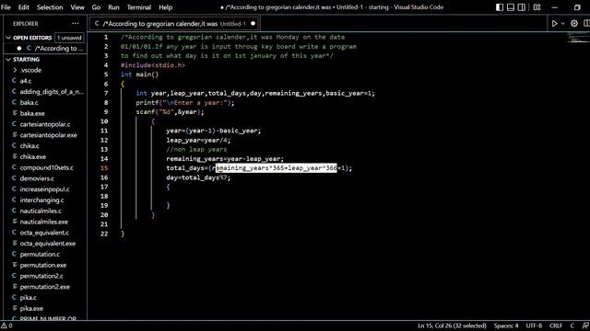Click 'Ln 15, Col 26 (32 selected)' status
The image size is (590, 331).
(x=452, y=325)
